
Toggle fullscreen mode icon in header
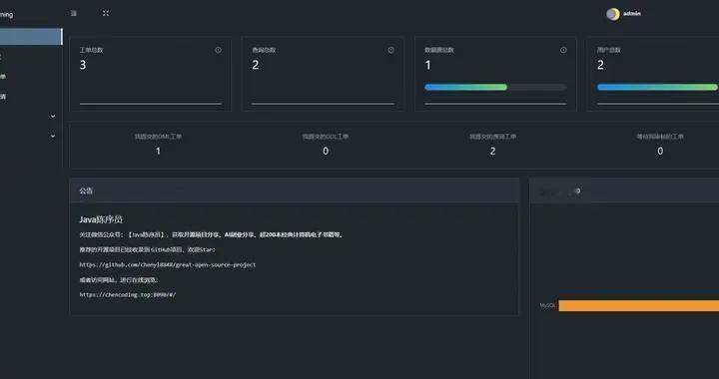[x=106, y=13]
